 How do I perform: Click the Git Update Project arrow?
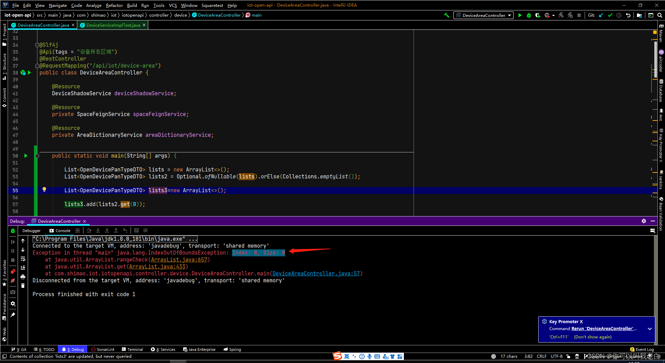pyautogui.click(x=601, y=15)
